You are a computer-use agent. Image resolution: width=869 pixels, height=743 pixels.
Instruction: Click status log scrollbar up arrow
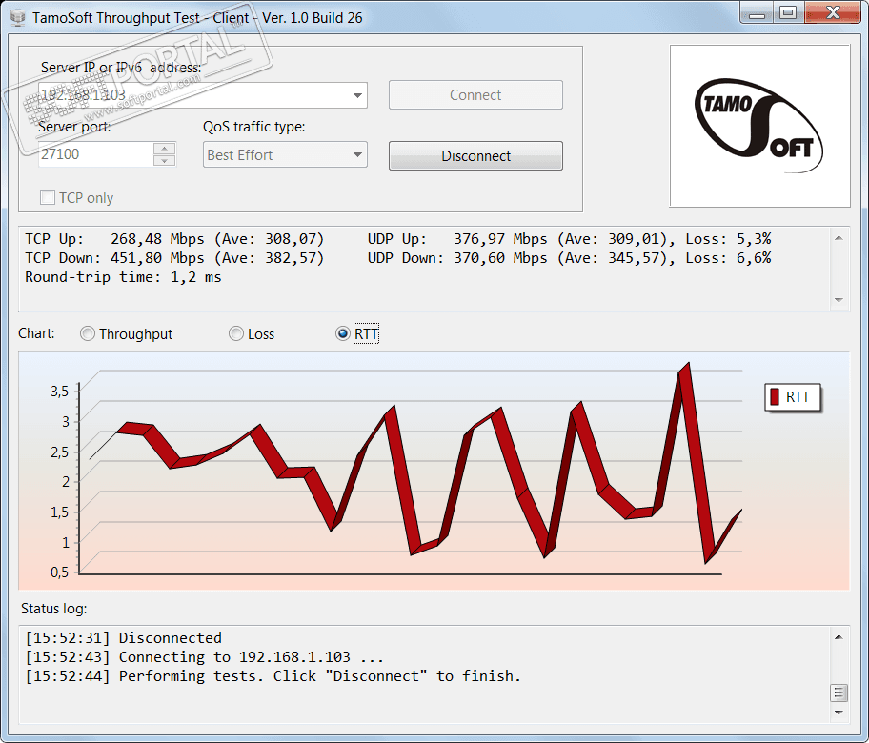(839, 636)
